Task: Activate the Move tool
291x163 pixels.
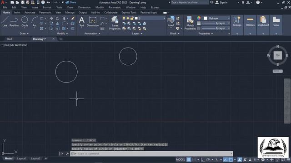Action: (51, 18)
